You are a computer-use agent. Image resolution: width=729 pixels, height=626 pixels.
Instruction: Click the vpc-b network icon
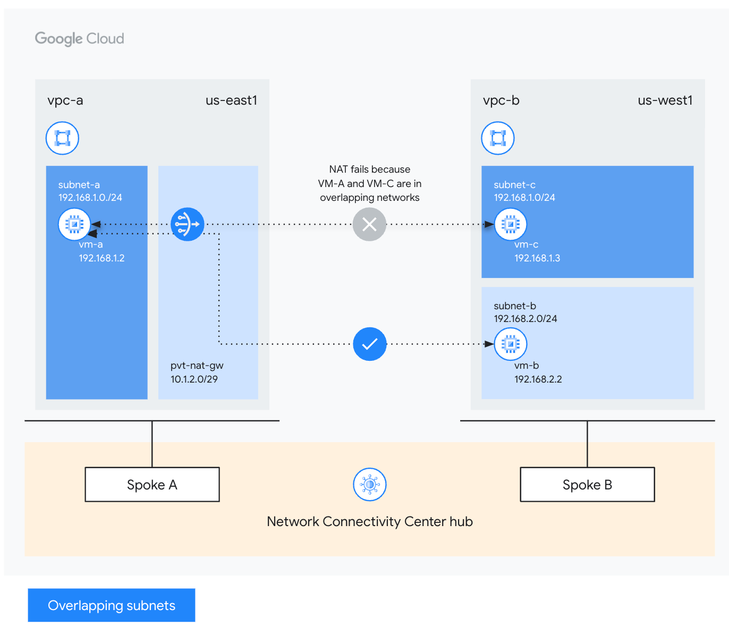click(498, 138)
